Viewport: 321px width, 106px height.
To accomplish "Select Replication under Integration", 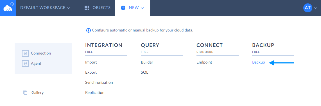I will tap(95, 93).
